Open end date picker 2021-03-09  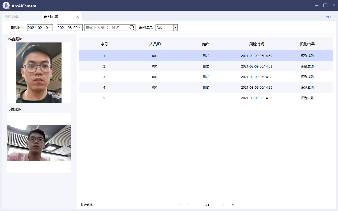point(70,27)
